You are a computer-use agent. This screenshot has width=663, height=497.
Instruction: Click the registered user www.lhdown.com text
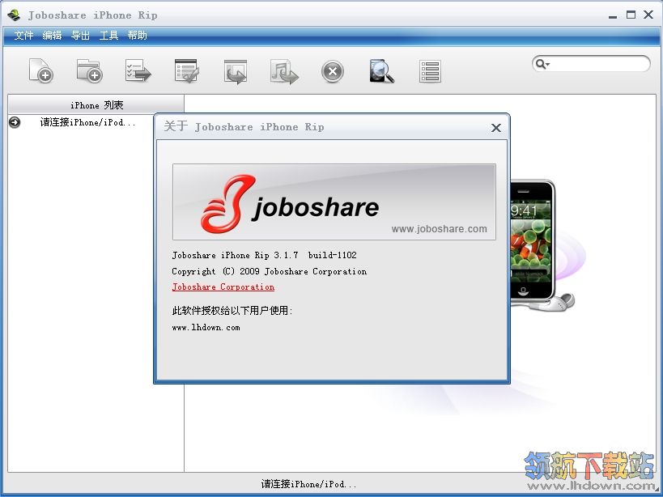(x=206, y=328)
